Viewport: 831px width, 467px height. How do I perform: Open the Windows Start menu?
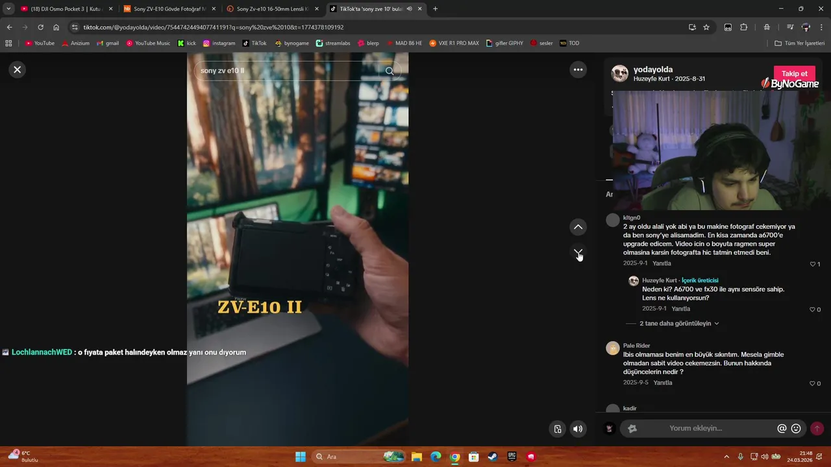[x=301, y=457]
